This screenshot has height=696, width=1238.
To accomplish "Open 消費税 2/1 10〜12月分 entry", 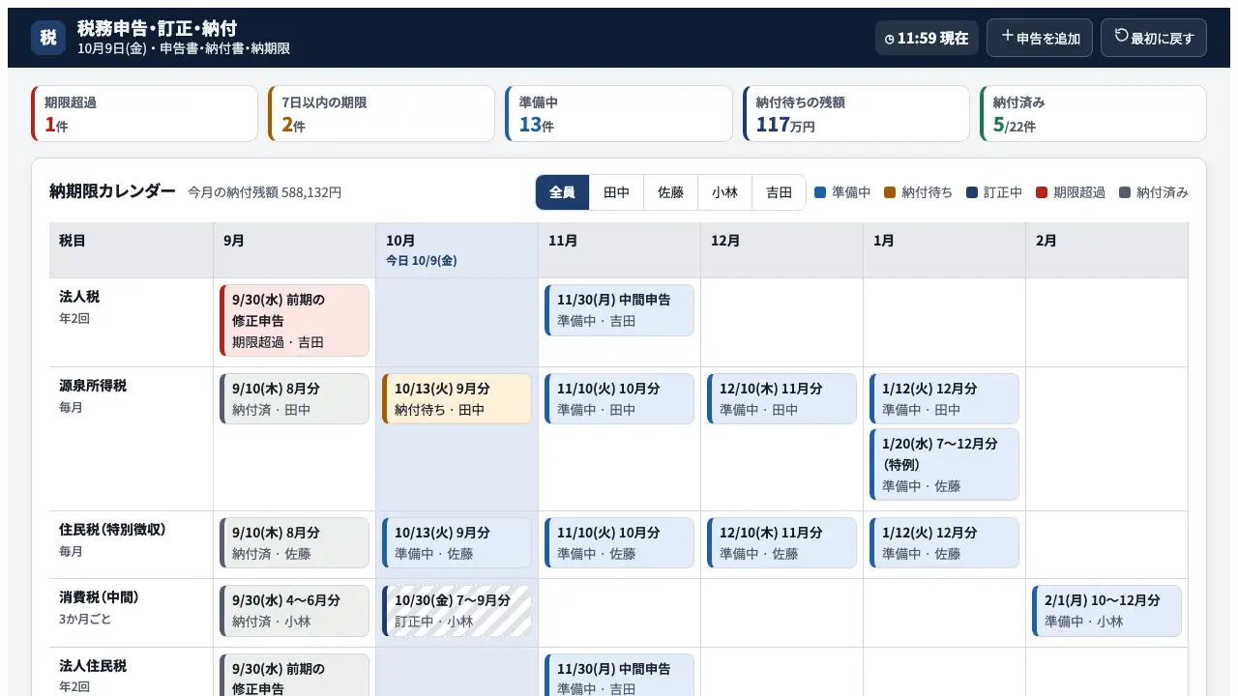I will click(x=1106, y=611).
